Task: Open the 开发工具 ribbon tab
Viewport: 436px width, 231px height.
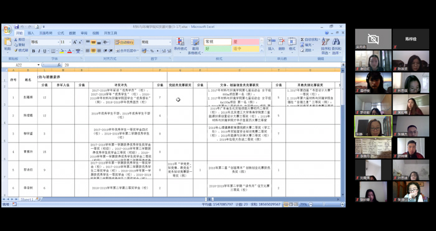Action: tap(110, 33)
